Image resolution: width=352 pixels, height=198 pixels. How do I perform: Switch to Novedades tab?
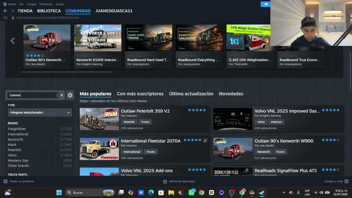click(231, 94)
